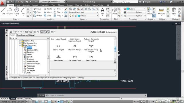Switch to the Layout1 tab
Image resolution: width=184 pixels, height=103 pixels.
20,99
